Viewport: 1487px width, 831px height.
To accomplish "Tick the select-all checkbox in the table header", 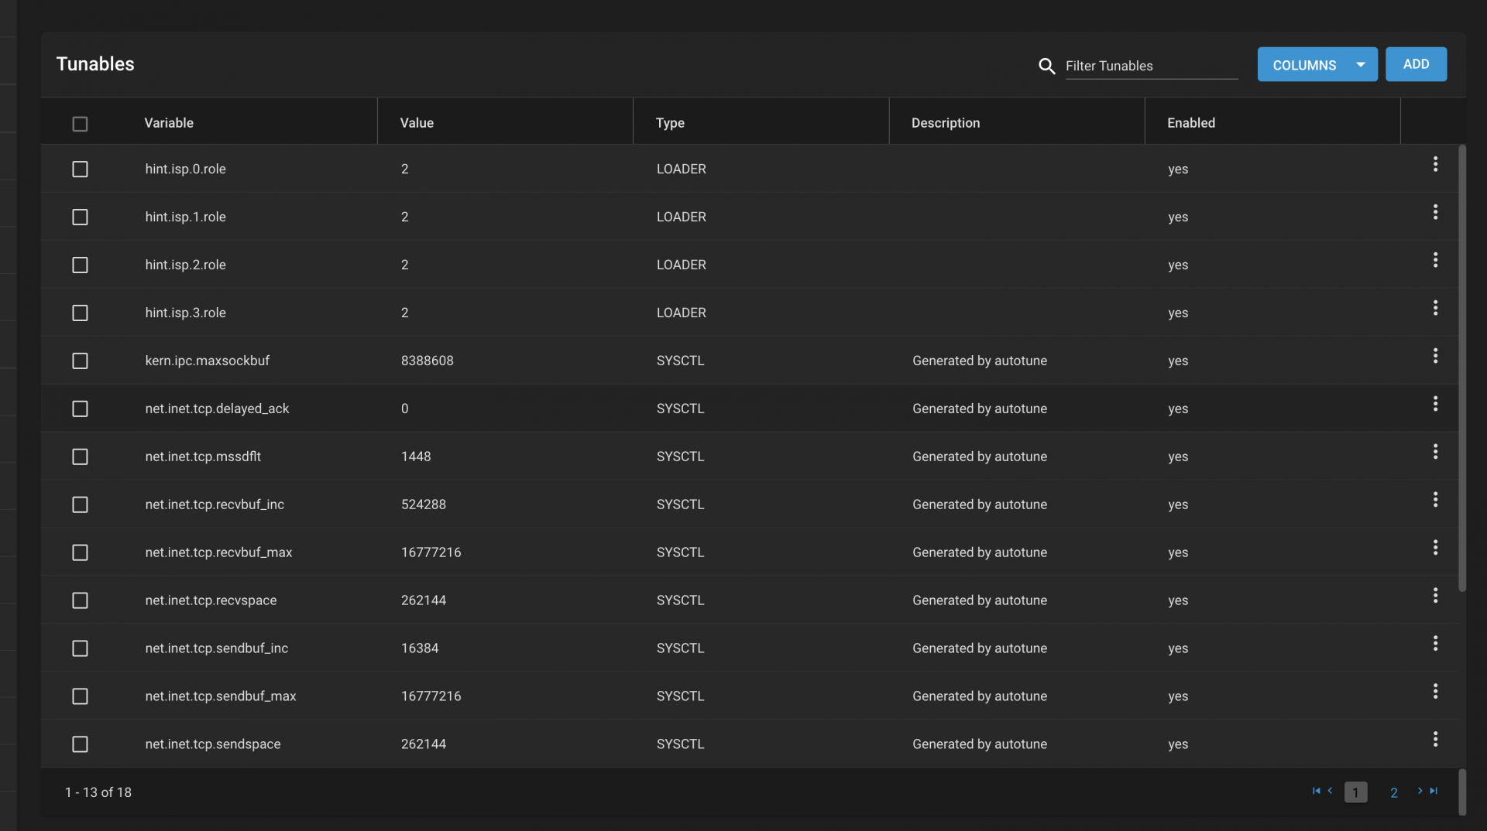I will point(80,124).
